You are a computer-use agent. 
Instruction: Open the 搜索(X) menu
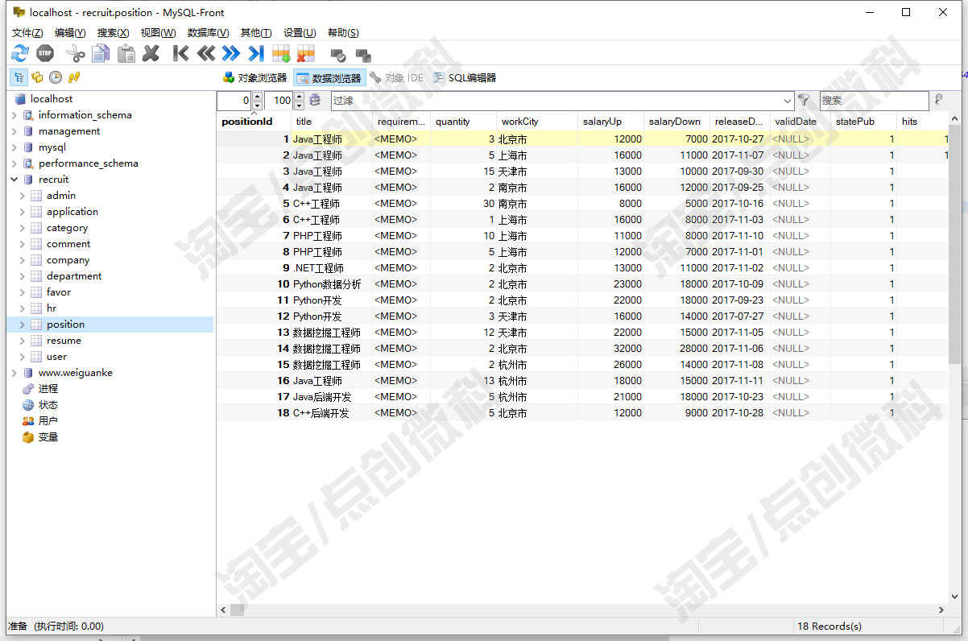click(113, 33)
